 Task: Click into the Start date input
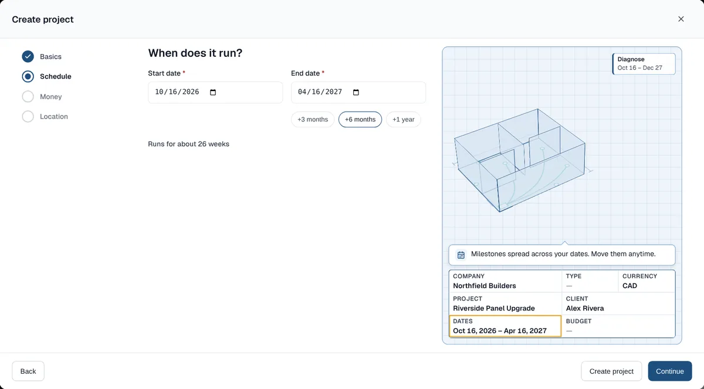coord(215,92)
